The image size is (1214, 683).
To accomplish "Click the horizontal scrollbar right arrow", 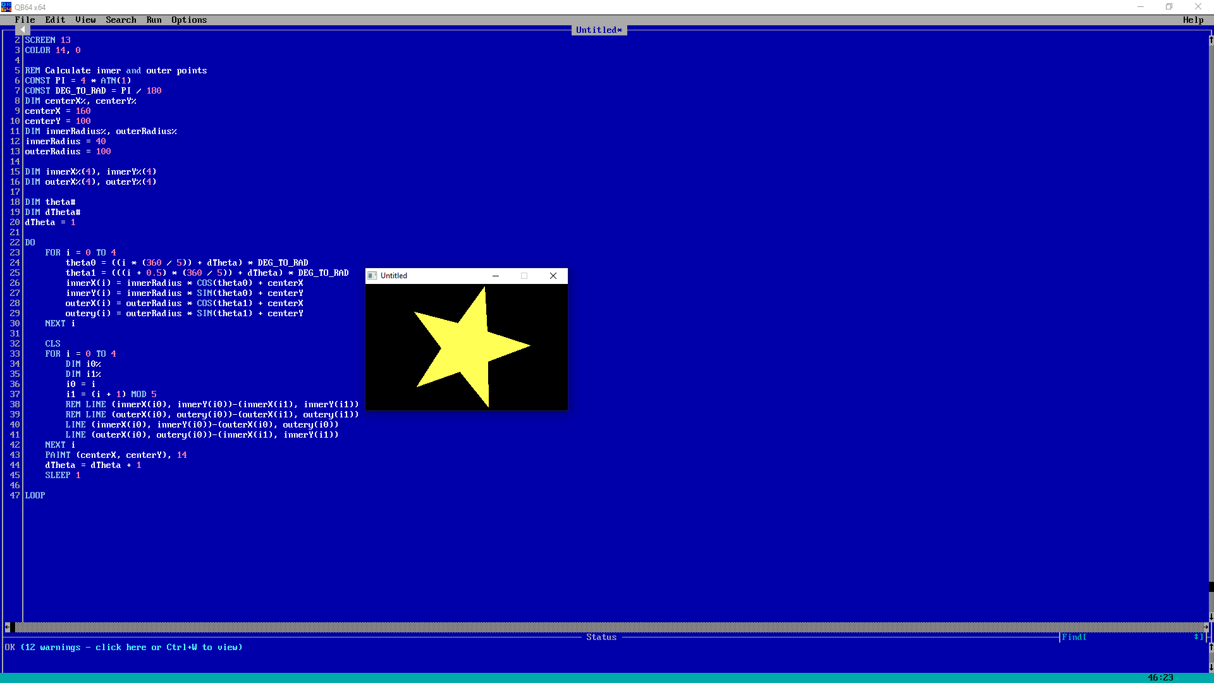I will [1206, 627].
